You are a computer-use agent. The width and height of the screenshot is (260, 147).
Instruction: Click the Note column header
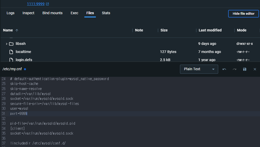coord(139,30)
